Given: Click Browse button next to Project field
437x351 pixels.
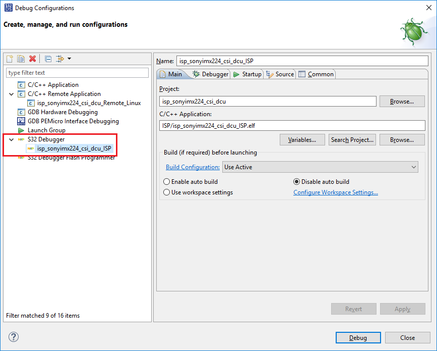Looking at the screenshot, I should [x=402, y=102].
